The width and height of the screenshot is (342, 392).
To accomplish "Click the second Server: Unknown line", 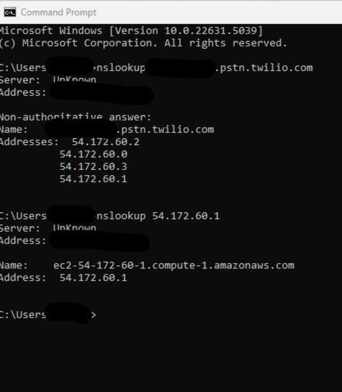I will pyautogui.click(x=48, y=228).
